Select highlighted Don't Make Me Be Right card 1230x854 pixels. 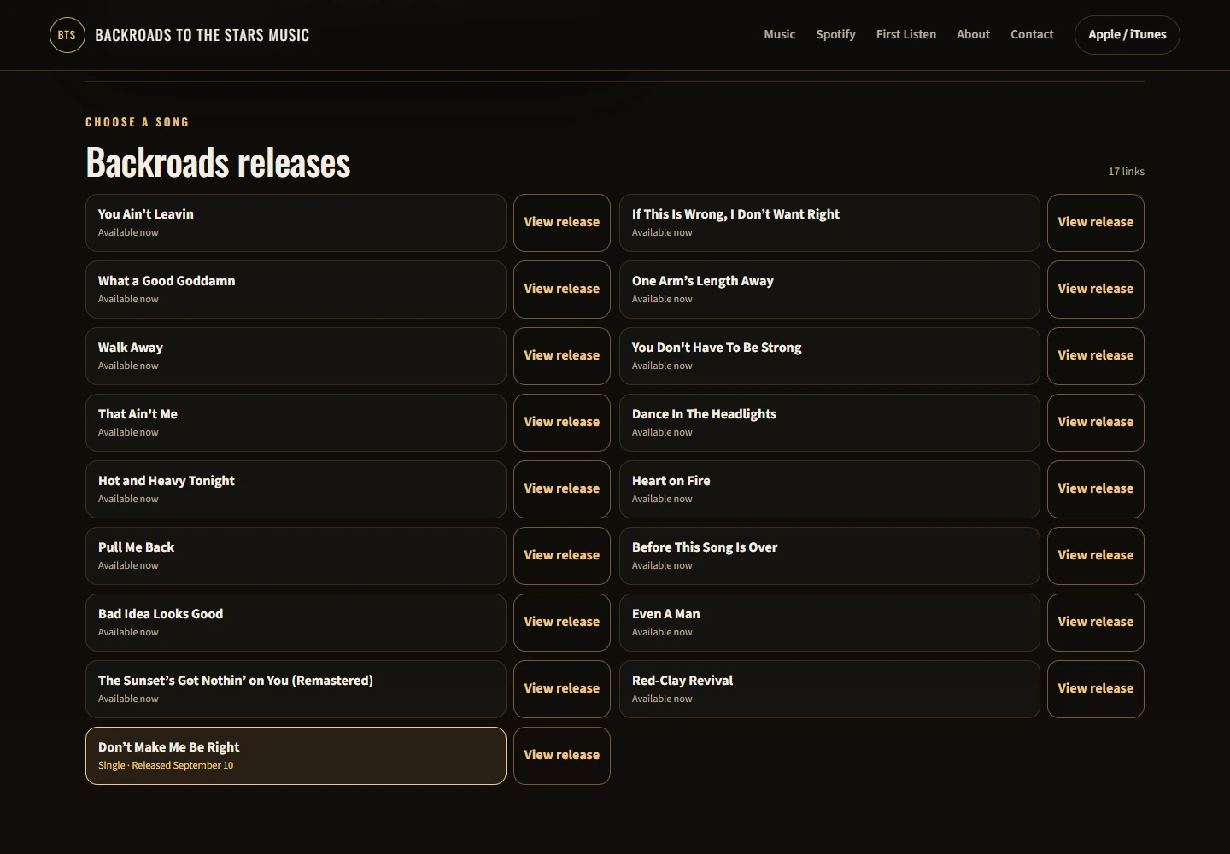296,756
